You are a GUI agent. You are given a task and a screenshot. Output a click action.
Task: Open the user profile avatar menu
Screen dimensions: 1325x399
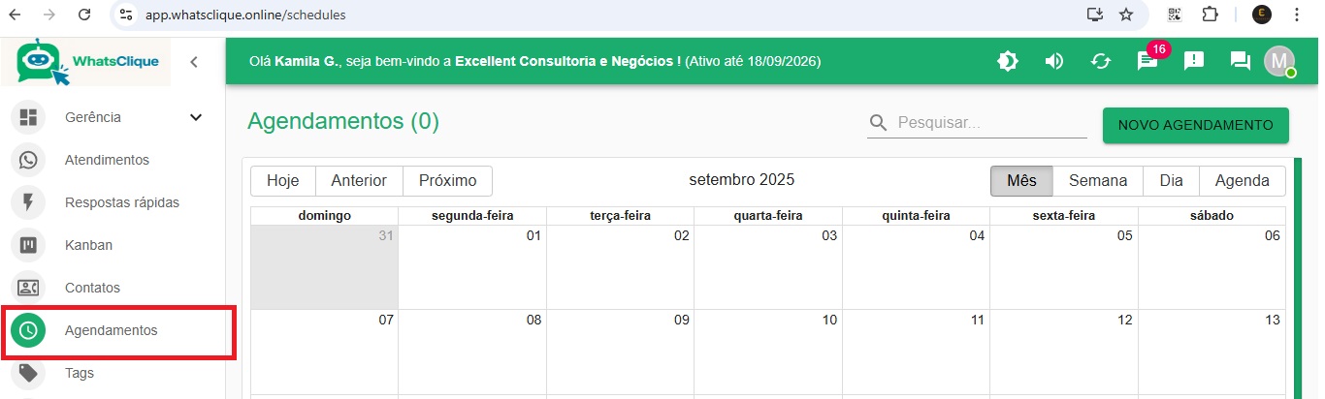tap(1279, 61)
